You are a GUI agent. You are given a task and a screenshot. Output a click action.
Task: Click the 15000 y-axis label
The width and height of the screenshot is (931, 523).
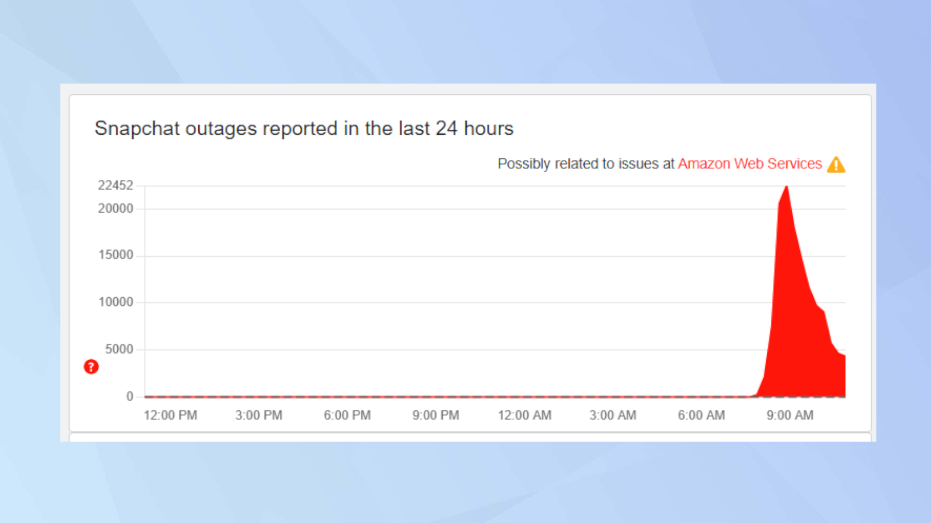pos(116,255)
